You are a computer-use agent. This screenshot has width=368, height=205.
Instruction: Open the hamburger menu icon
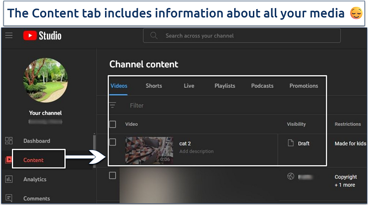[9, 36]
